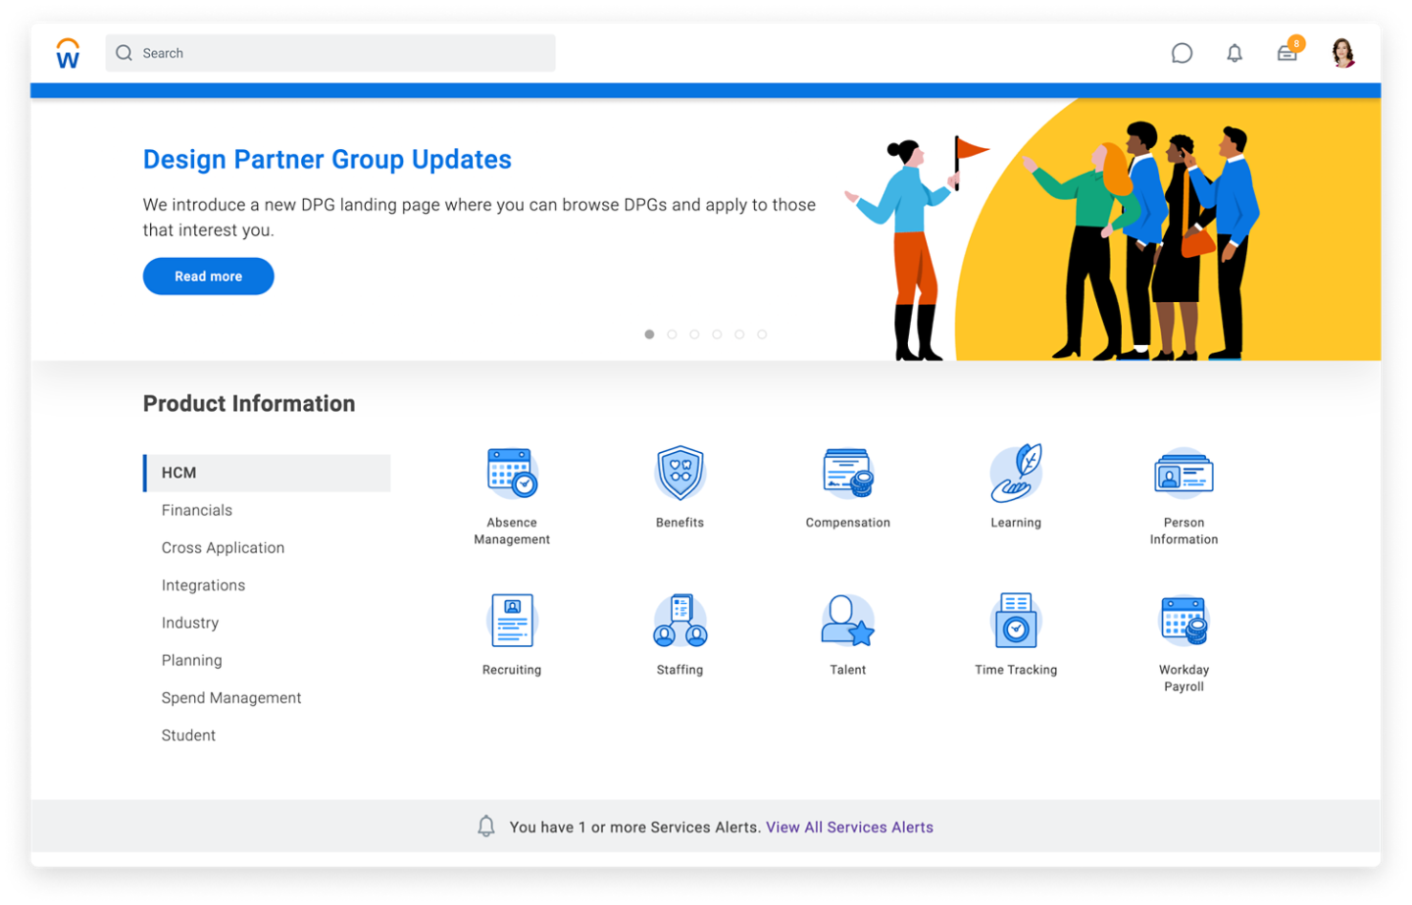Open the Absence Management product icon
Image resolution: width=1412 pixels, height=905 pixels.
point(511,473)
